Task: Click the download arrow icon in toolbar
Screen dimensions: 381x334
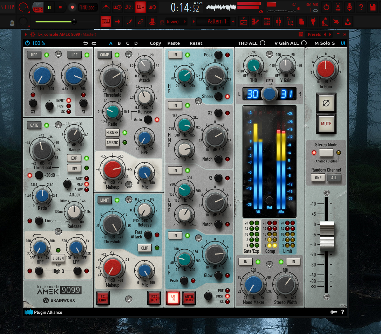Action: click(348, 22)
